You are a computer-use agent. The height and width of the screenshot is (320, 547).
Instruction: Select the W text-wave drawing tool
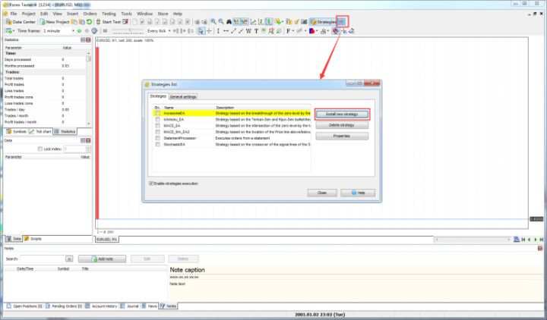pos(248,31)
